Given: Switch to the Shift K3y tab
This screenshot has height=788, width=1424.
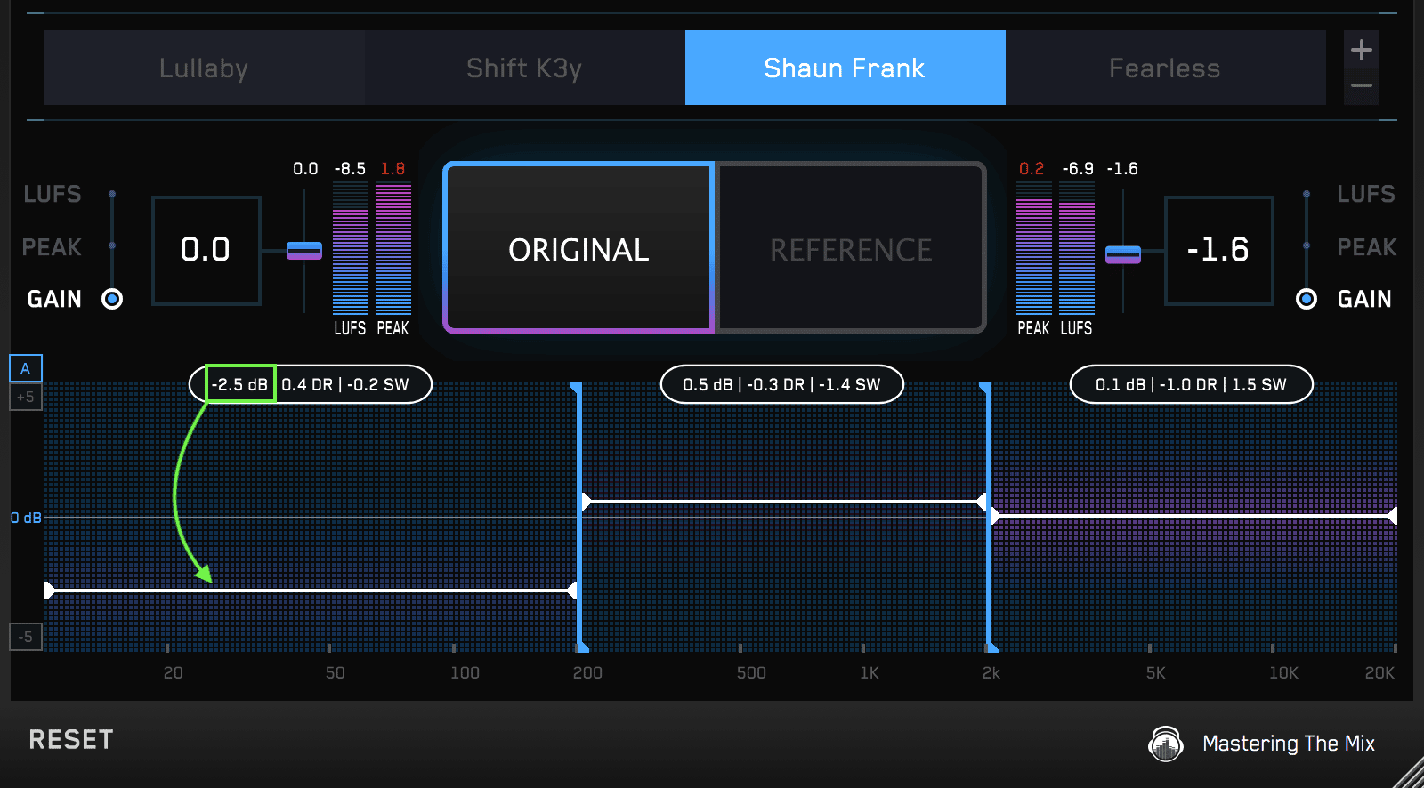Looking at the screenshot, I should (524, 68).
